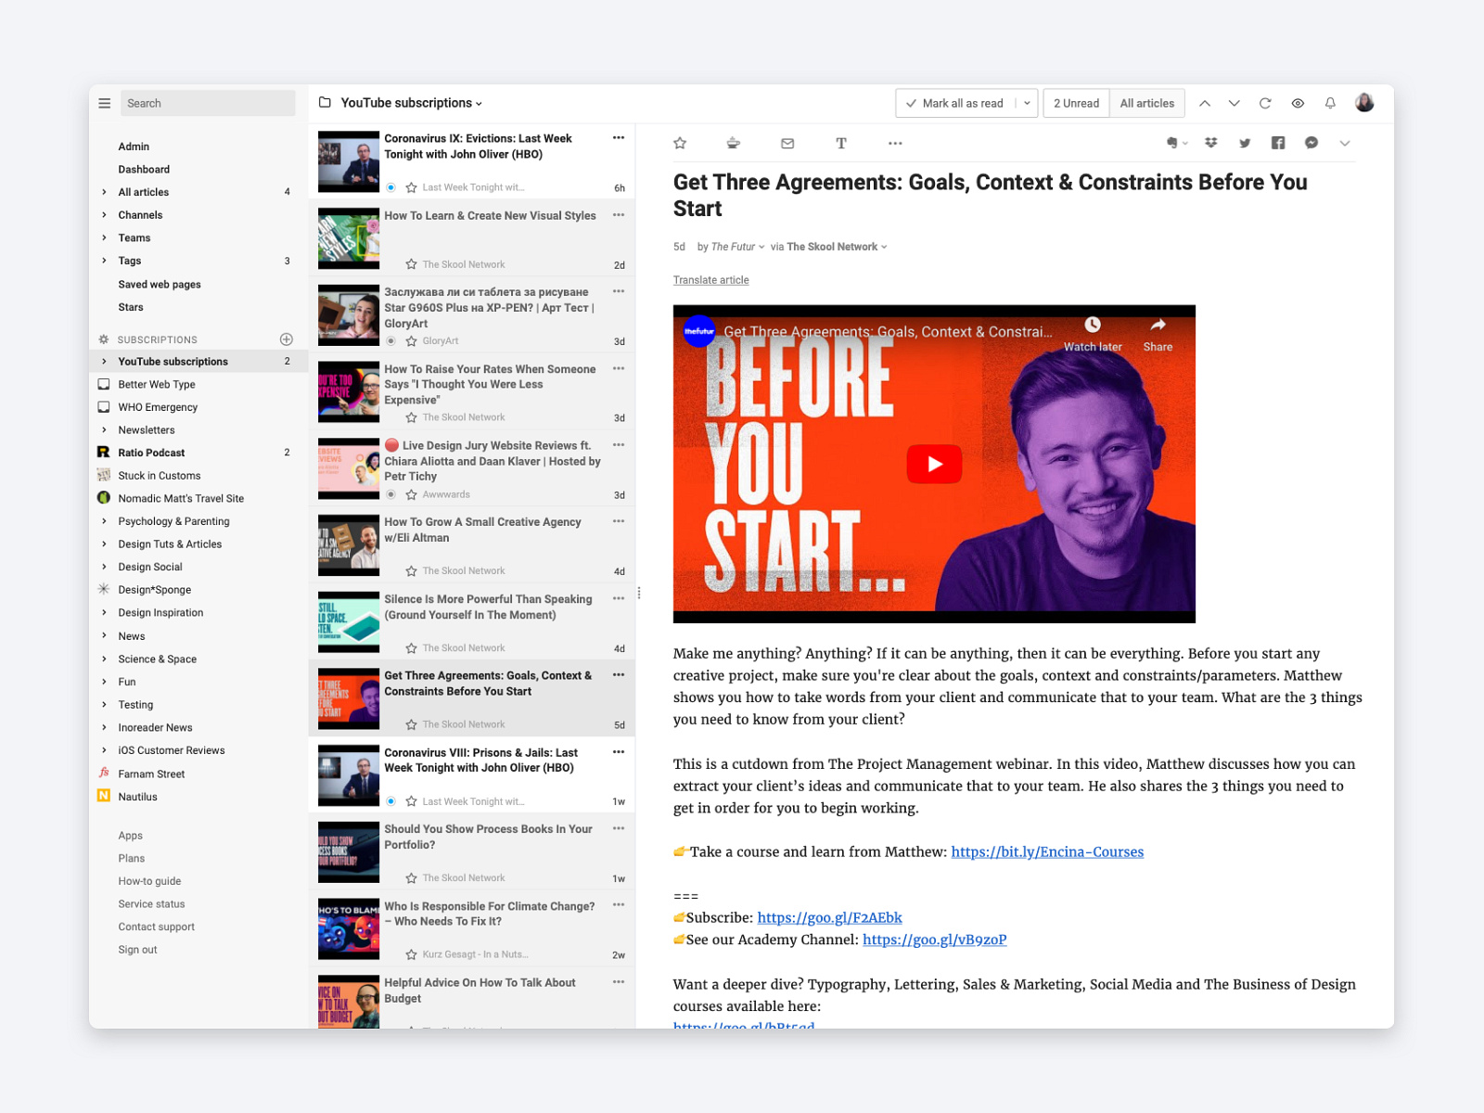Switch to the All articles tab
The width and height of the screenshot is (1484, 1113).
1146,103
